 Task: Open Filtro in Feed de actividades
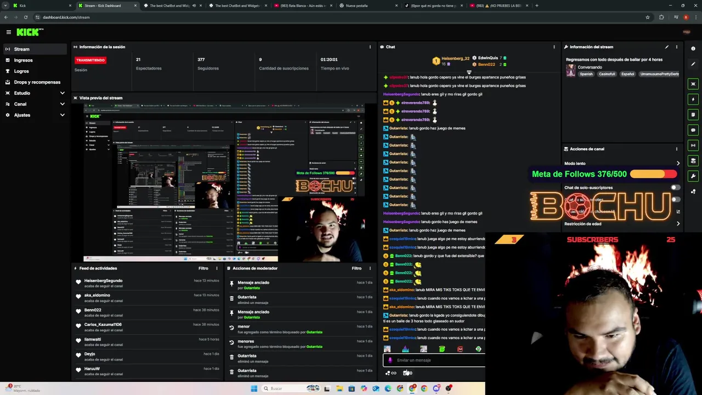coord(203,268)
